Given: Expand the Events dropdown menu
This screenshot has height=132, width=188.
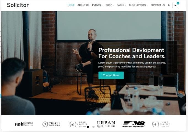Looking at the screenshot, I should (97, 5).
